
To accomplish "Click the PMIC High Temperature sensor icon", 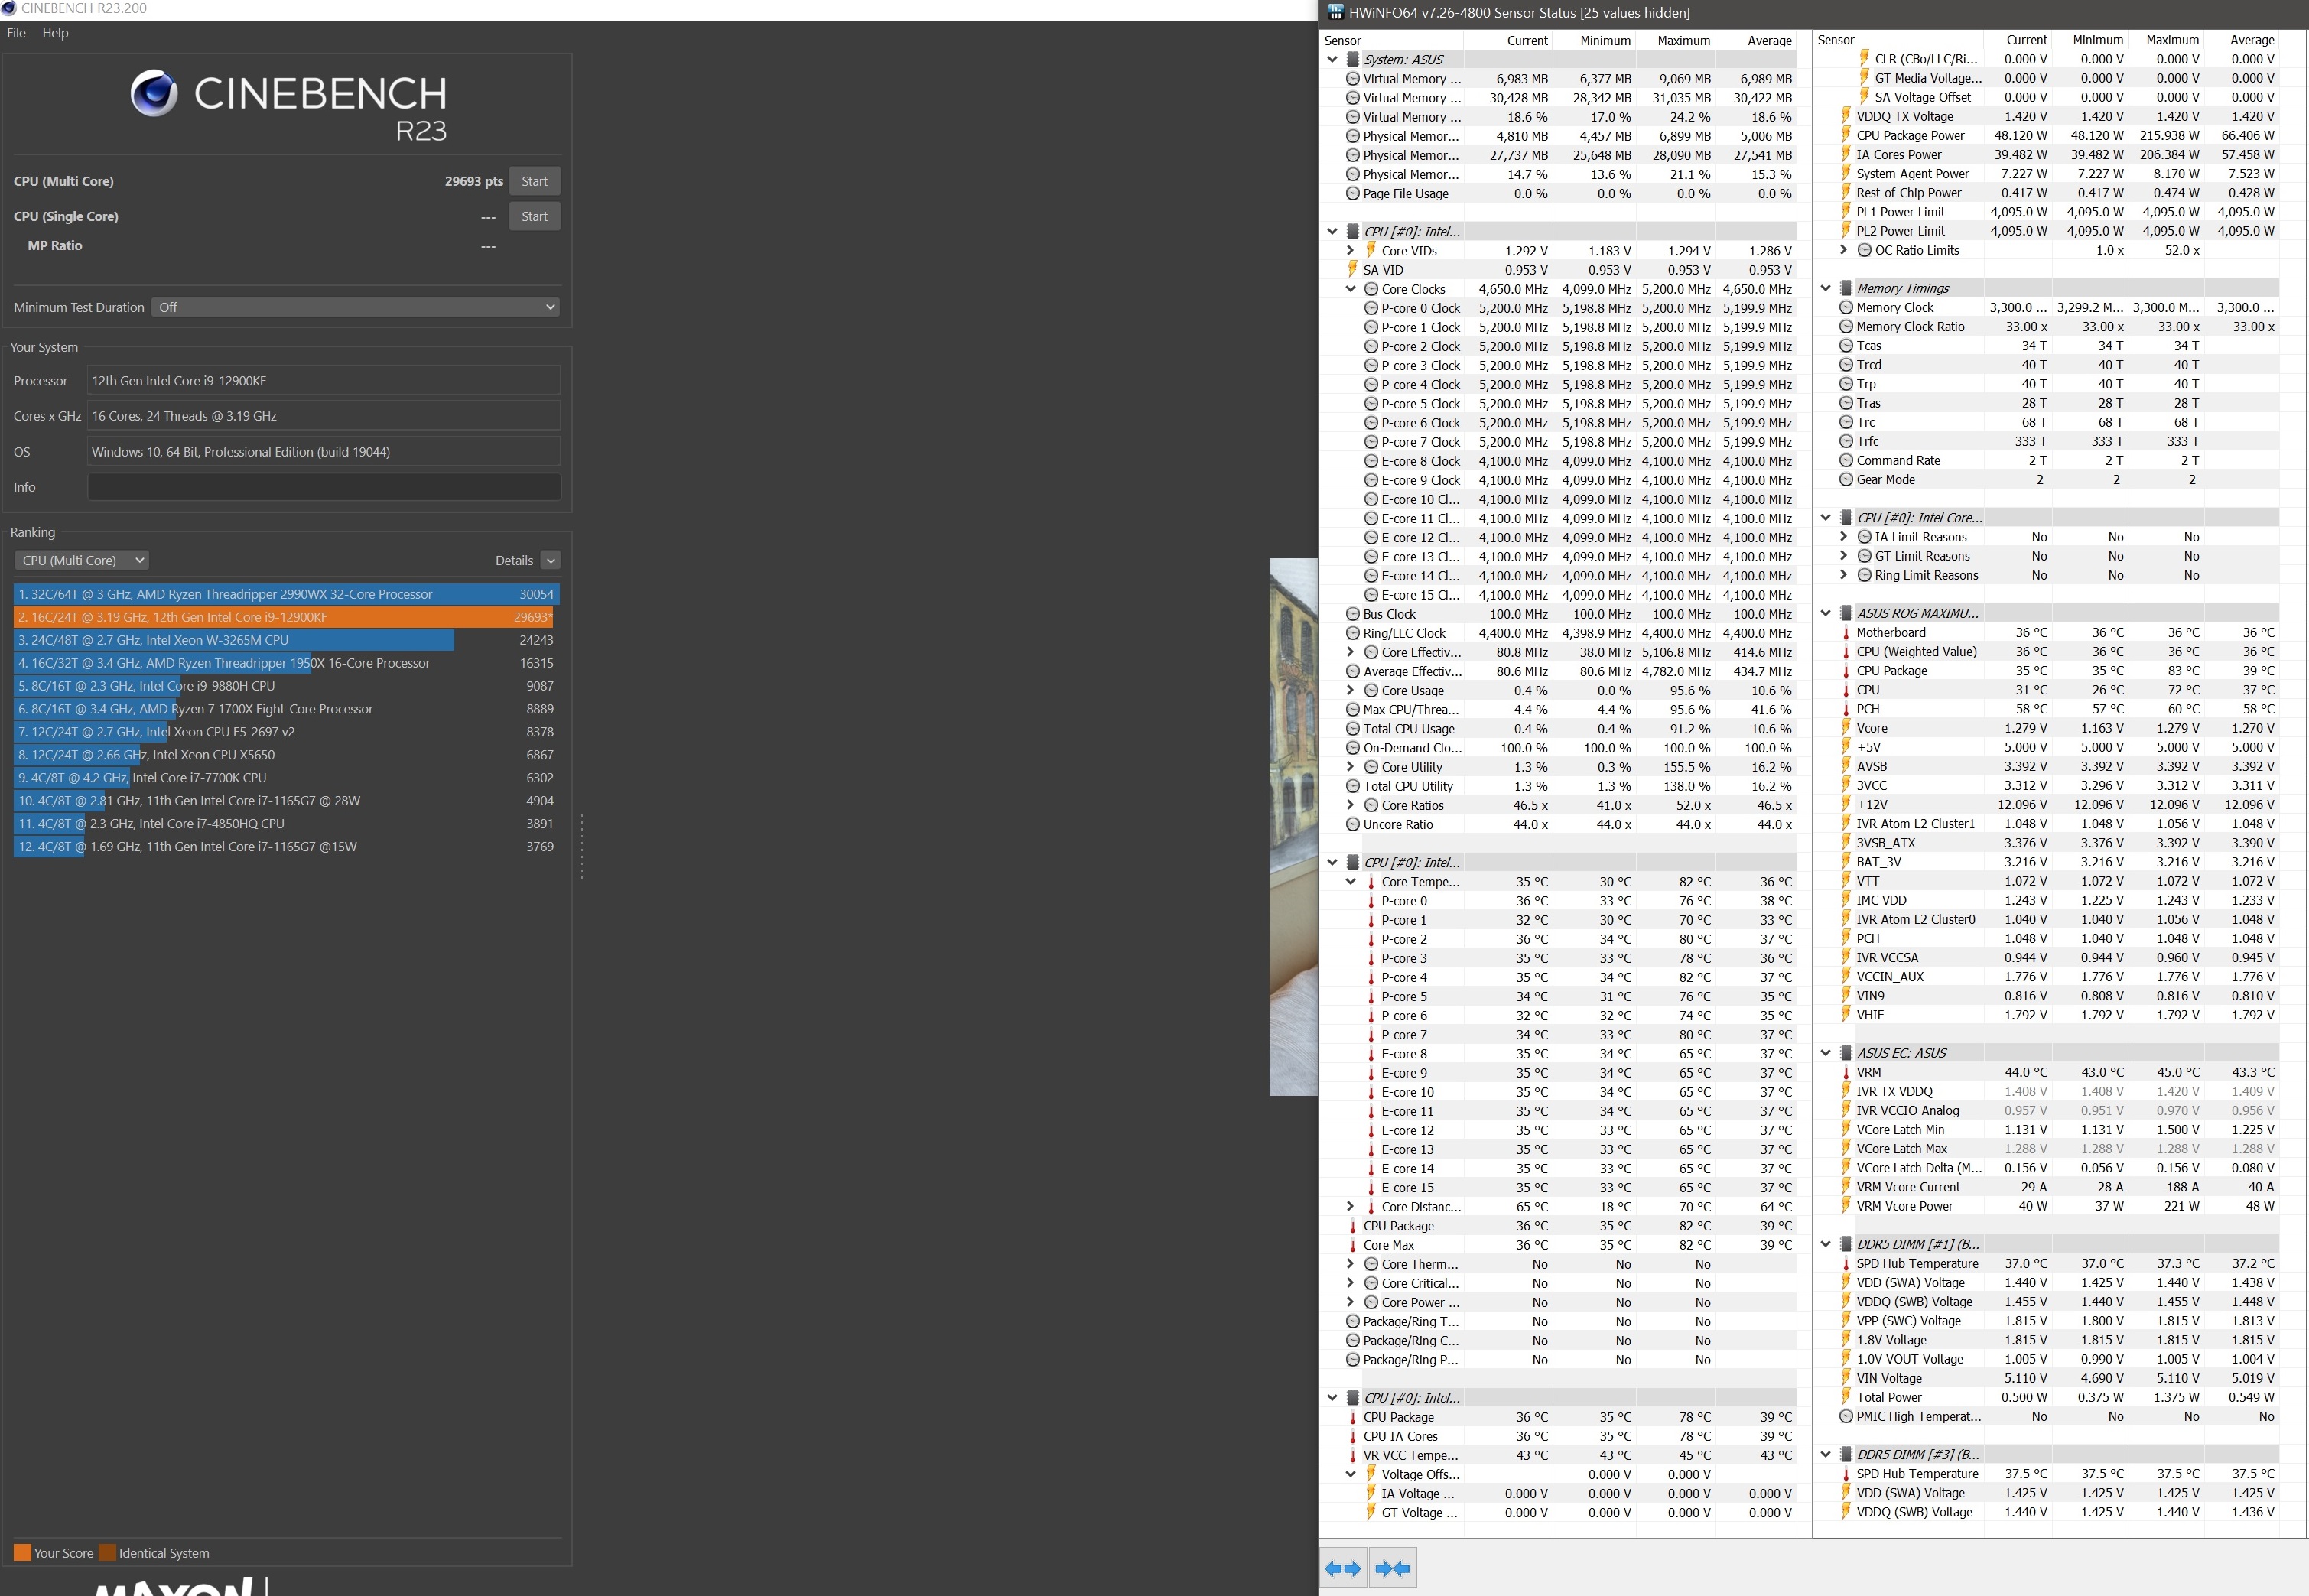I will point(1846,1417).
